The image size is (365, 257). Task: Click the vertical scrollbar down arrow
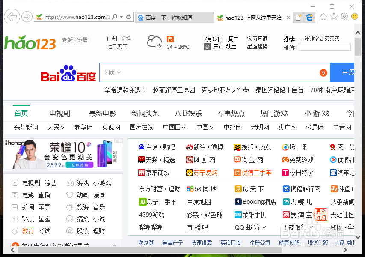coord(358,237)
